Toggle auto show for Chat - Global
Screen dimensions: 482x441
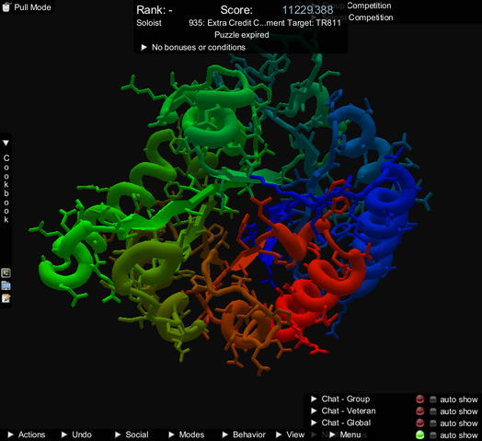tap(433, 424)
